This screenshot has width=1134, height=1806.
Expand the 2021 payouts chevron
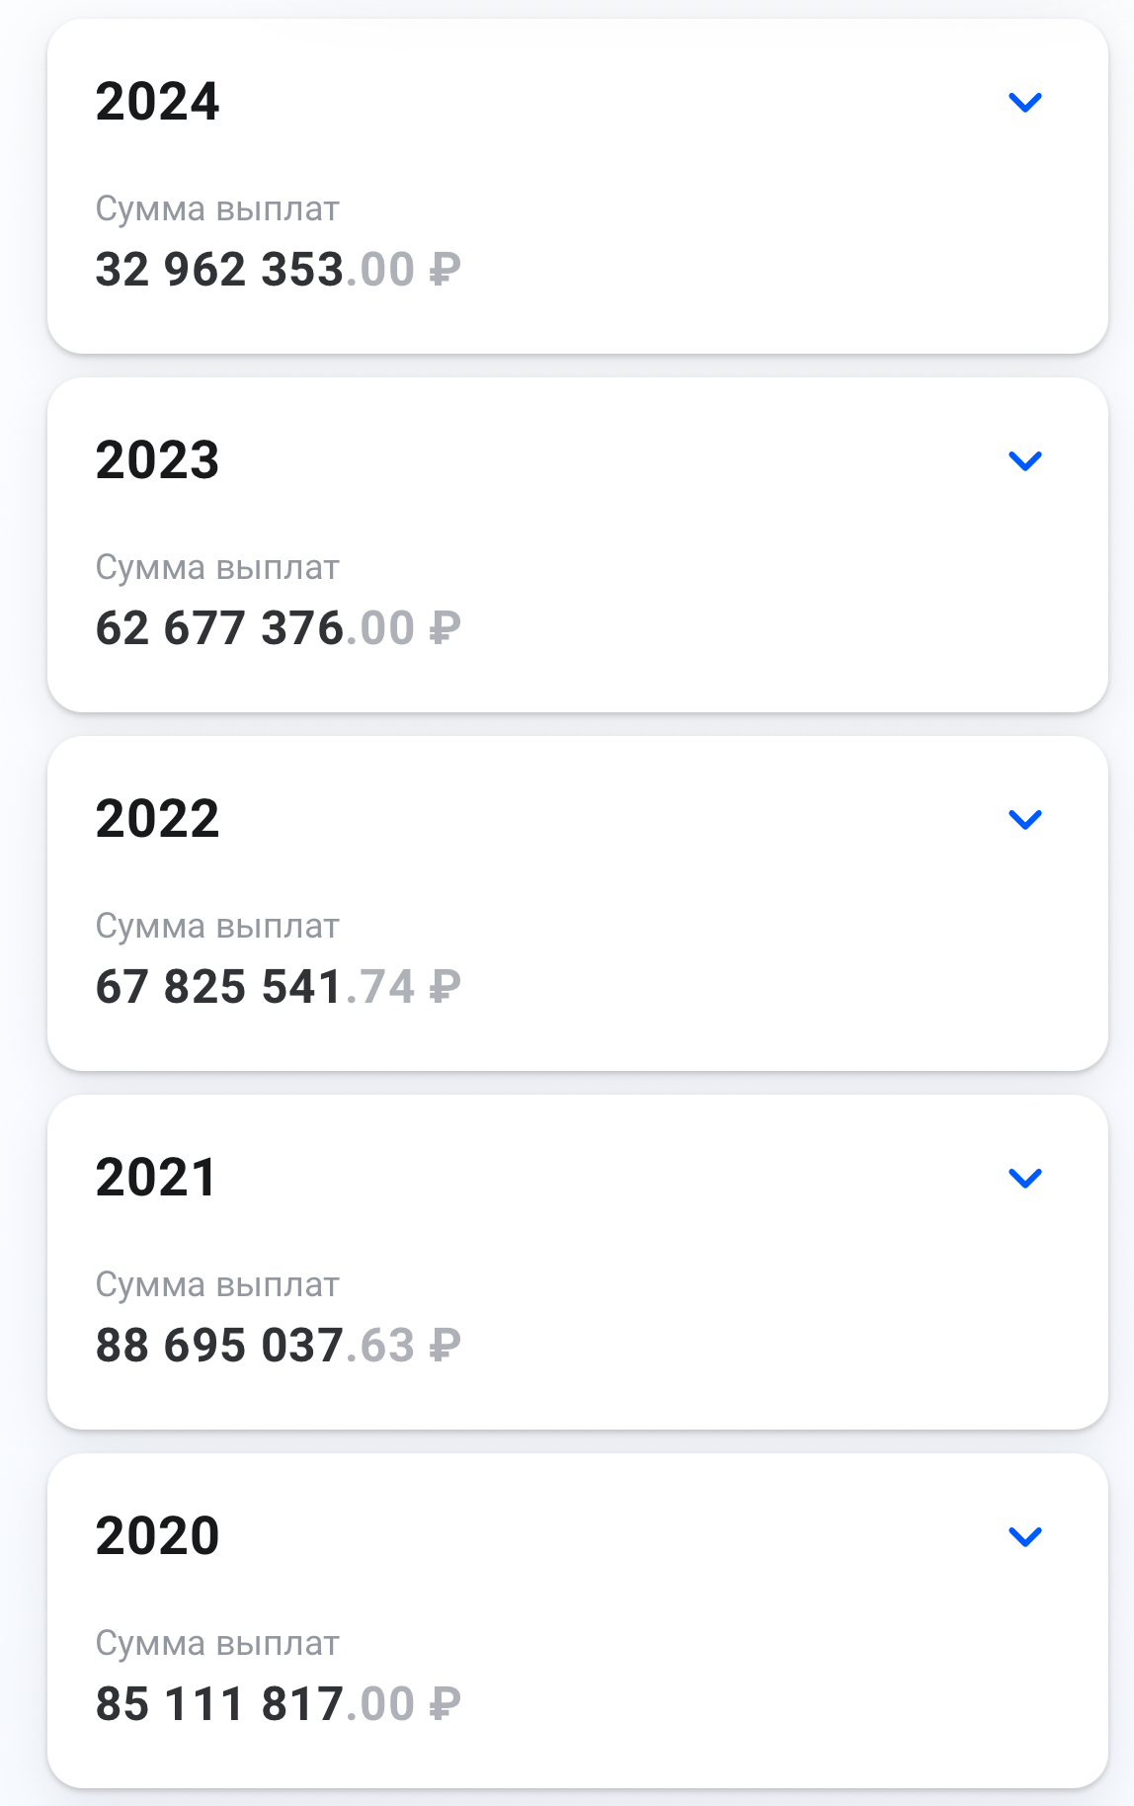tap(1025, 1178)
